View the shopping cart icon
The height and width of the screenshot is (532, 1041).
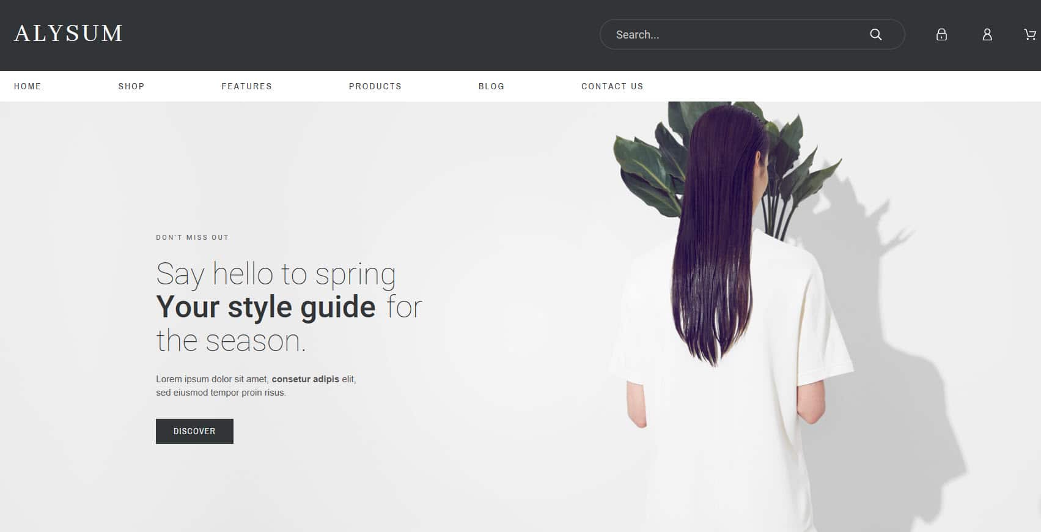click(x=1029, y=35)
